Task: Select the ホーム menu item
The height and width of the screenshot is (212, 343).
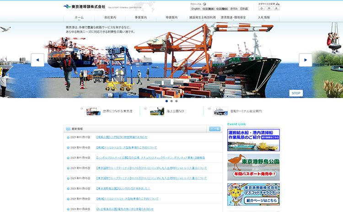Action: [x=79, y=18]
